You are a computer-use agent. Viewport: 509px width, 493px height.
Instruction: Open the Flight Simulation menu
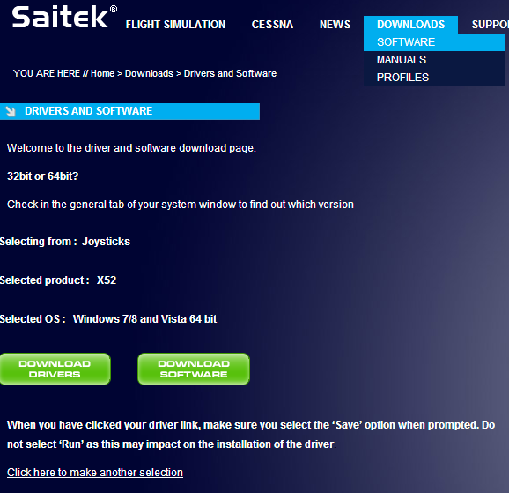(x=175, y=25)
